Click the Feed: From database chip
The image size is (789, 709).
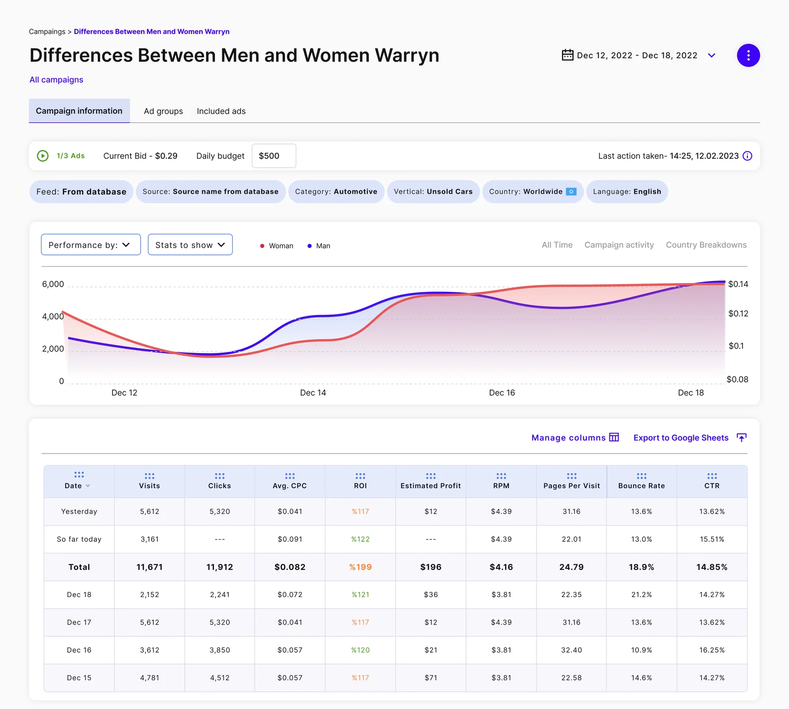tap(81, 191)
